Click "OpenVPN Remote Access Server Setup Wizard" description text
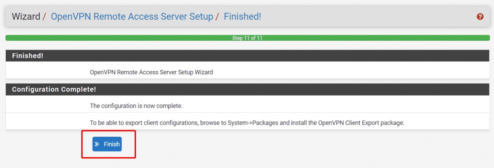The image size is (494, 168). pos(151,72)
